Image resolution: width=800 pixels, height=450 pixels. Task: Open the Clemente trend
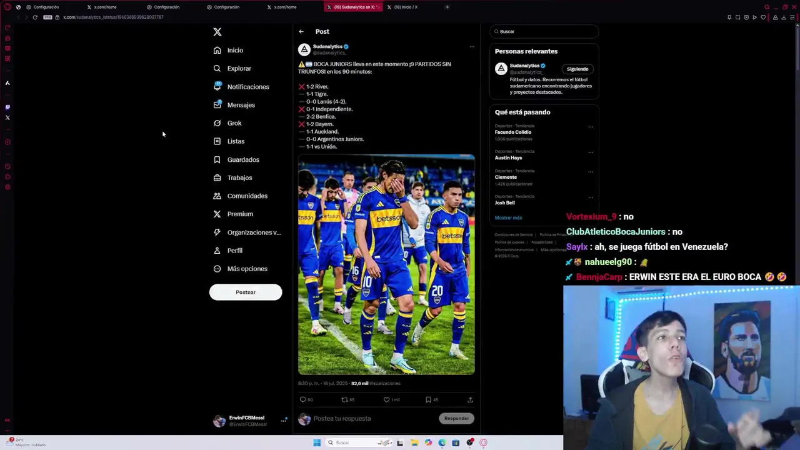506,177
